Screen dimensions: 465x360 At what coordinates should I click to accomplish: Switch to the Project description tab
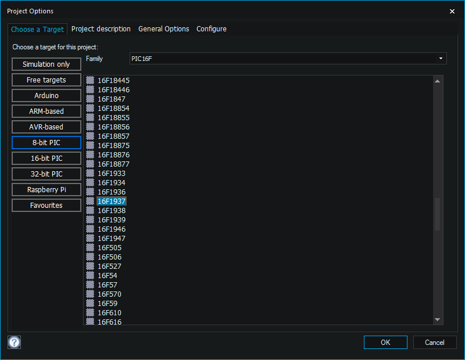pyautogui.click(x=101, y=29)
